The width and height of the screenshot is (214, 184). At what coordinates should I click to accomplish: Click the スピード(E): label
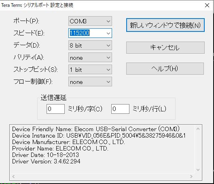click(x=29, y=33)
